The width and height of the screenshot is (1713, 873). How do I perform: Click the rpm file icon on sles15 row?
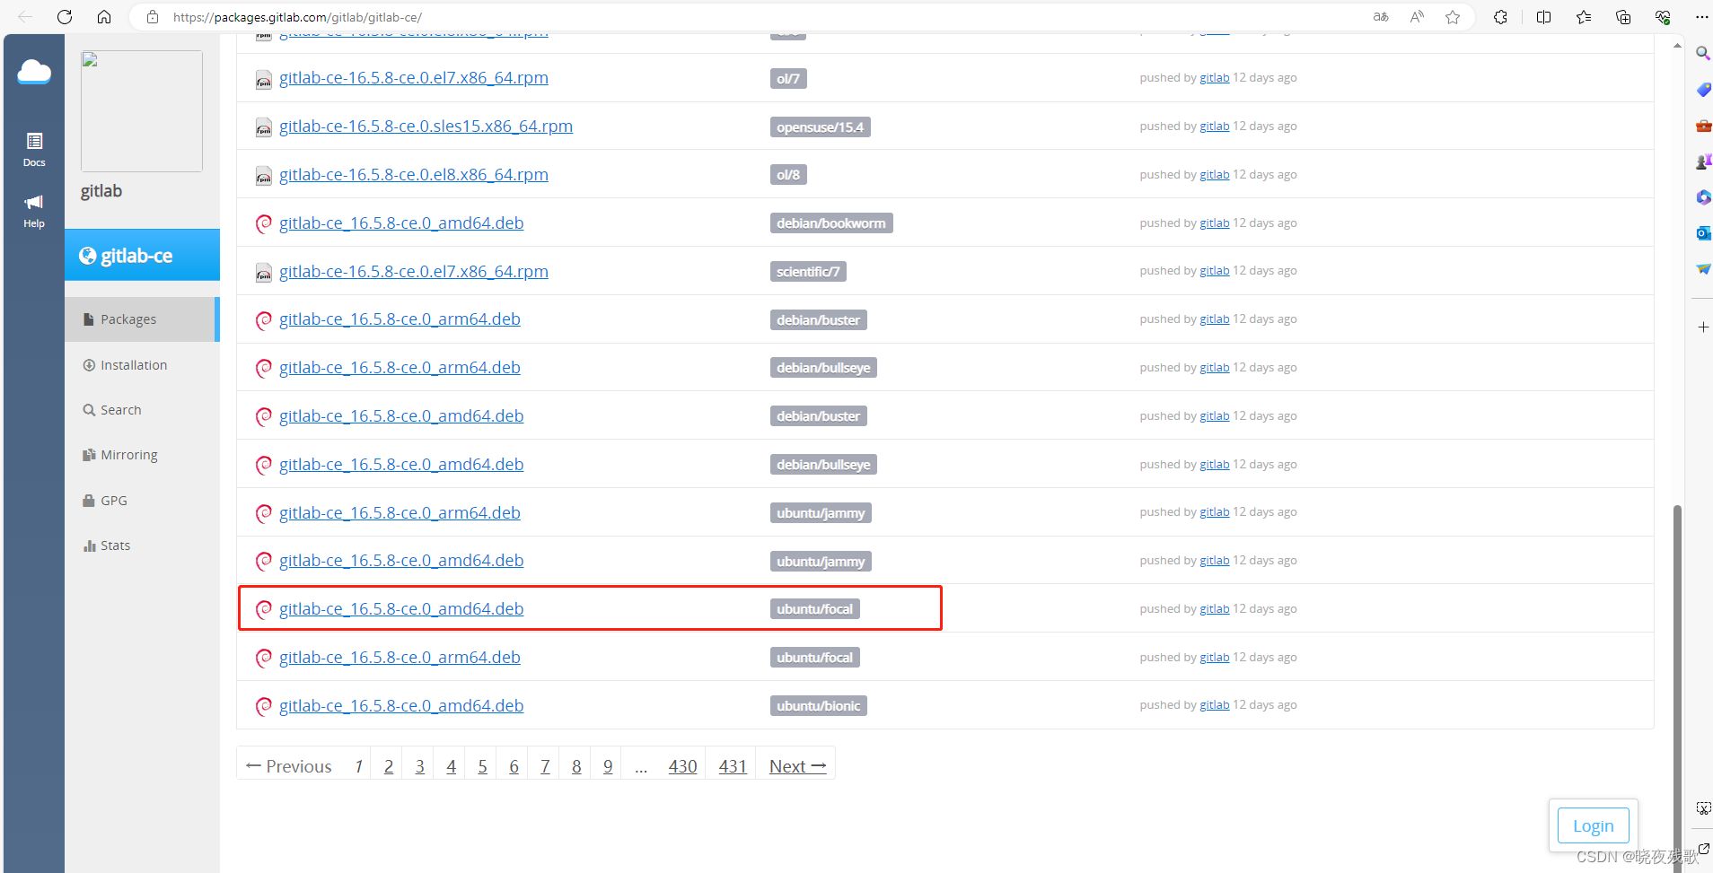pyautogui.click(x=263, y=127)
